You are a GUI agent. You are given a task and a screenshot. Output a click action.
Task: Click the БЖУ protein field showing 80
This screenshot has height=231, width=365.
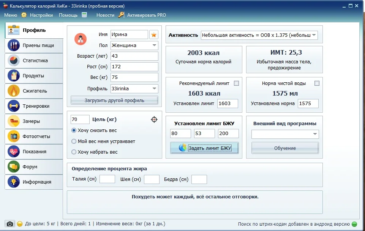click(x=180, y=134)
